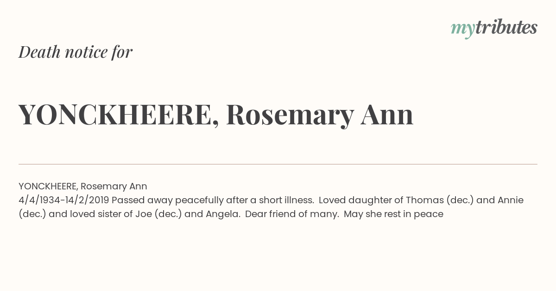Click "Rosemary Ann" in the large title
Viewport: 556px width, 291px height.
point(320,115)
